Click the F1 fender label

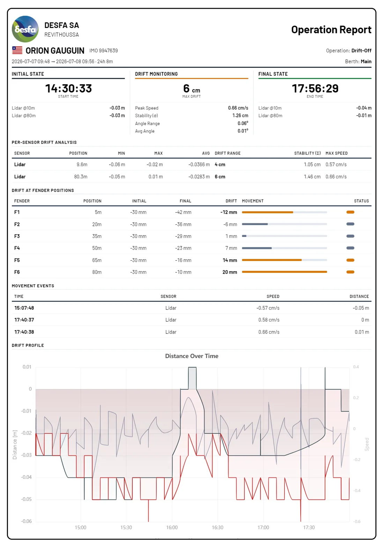click(x=17, y=212)
